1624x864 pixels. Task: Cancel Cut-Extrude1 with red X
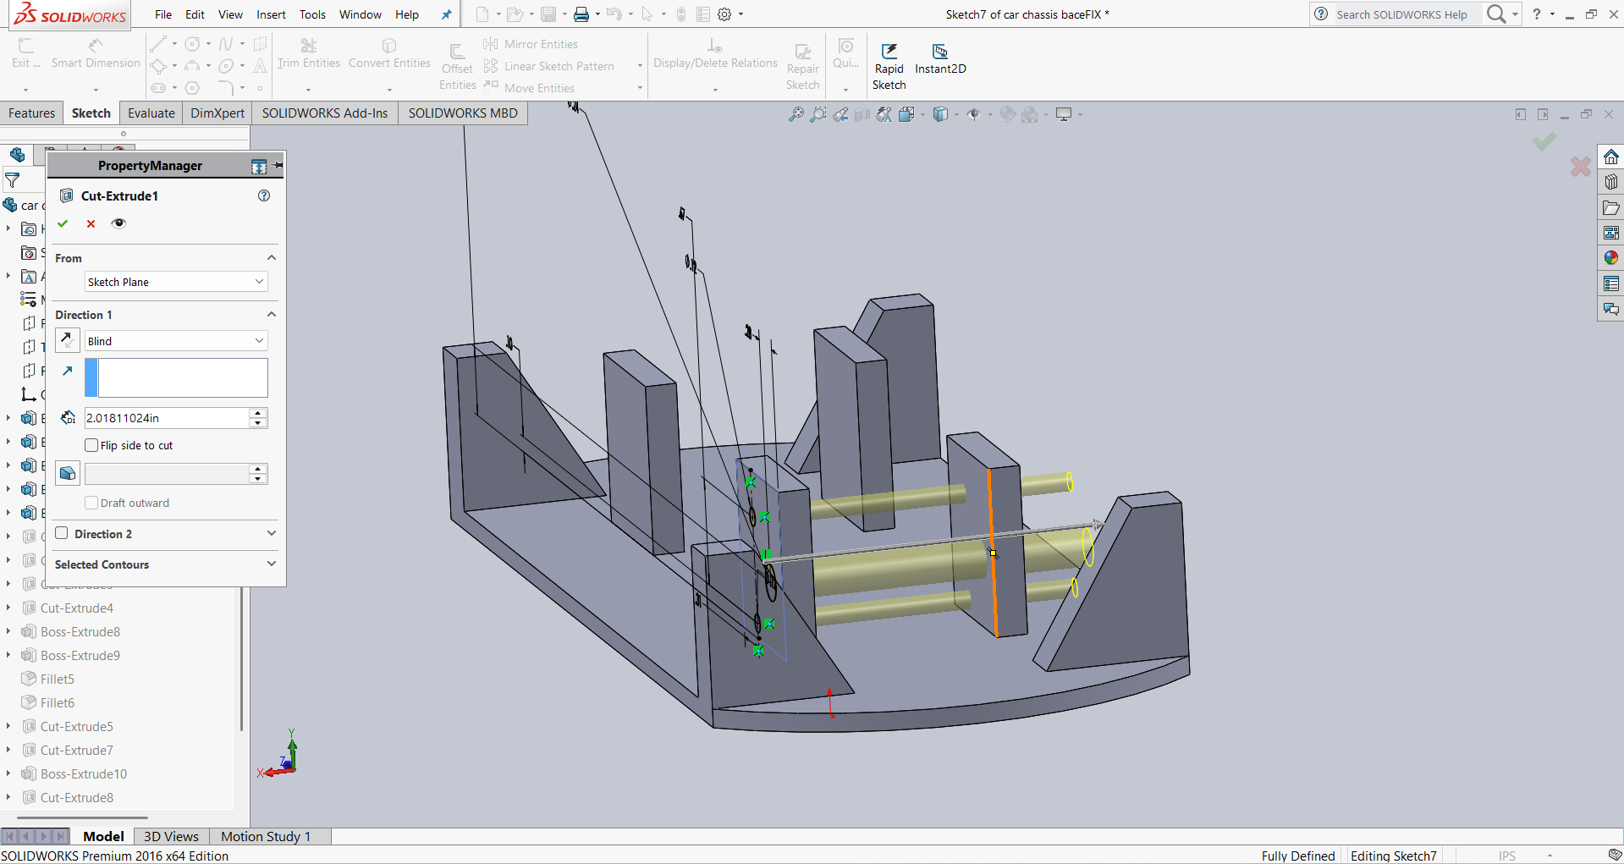[x=91, y=223]
